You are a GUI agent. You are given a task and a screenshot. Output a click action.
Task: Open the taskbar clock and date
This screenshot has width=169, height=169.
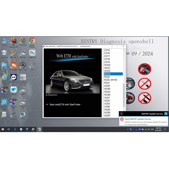(x=158, y=129)
